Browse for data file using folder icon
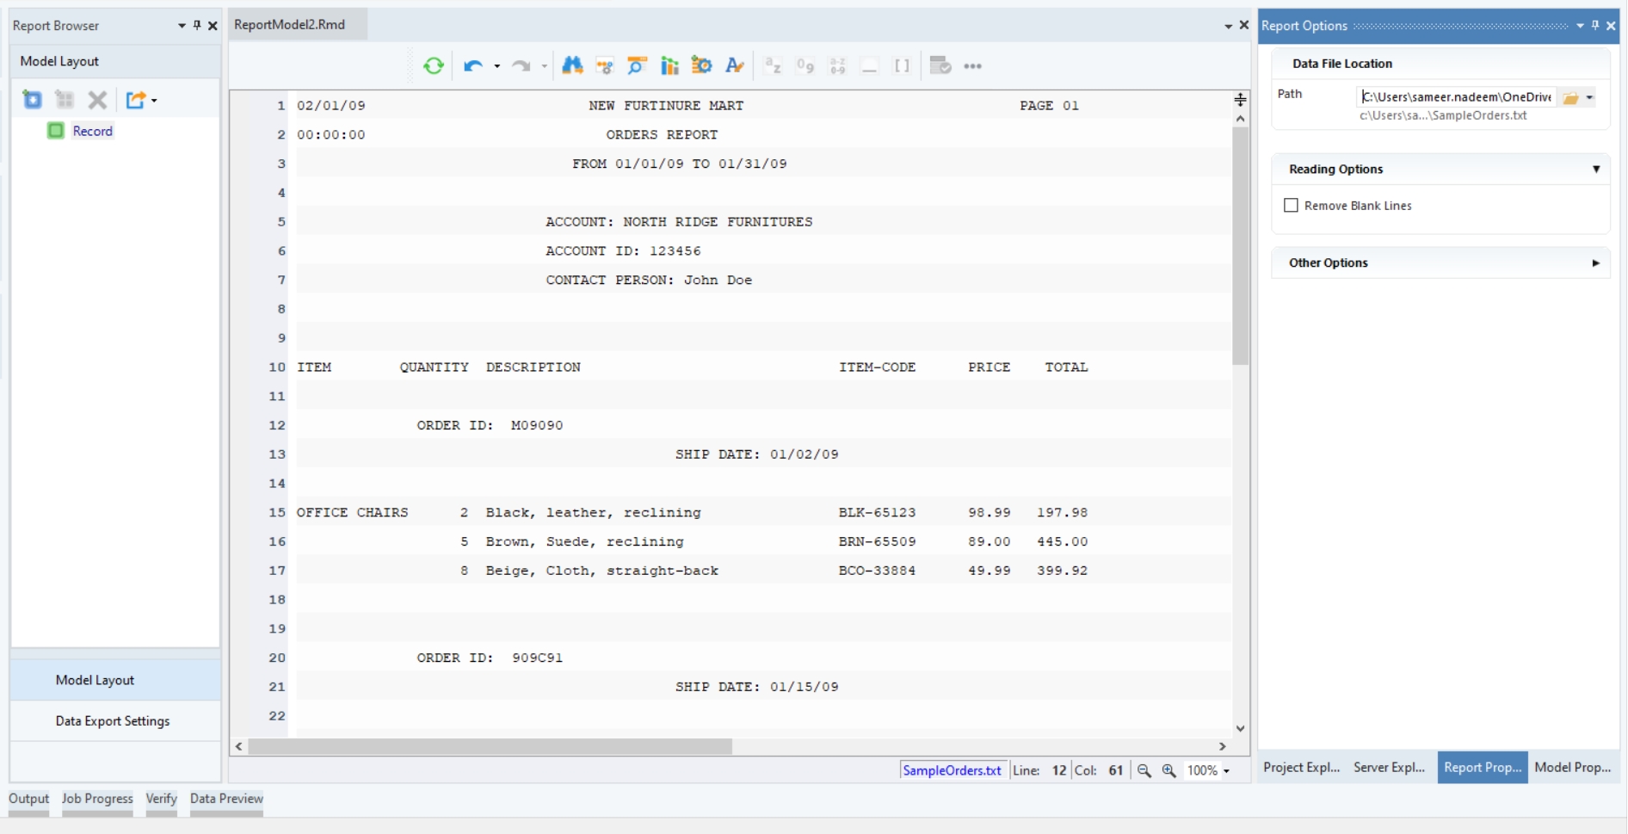Image resolution: width=1628 pixels, height=834 pixels. [1570, 98]
